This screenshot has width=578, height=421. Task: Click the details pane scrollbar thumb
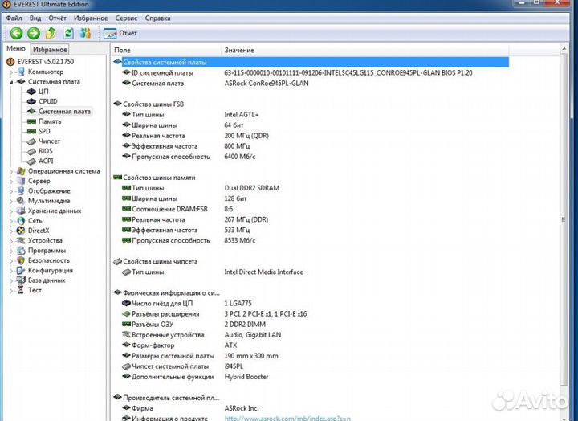(x=564, y=220)
